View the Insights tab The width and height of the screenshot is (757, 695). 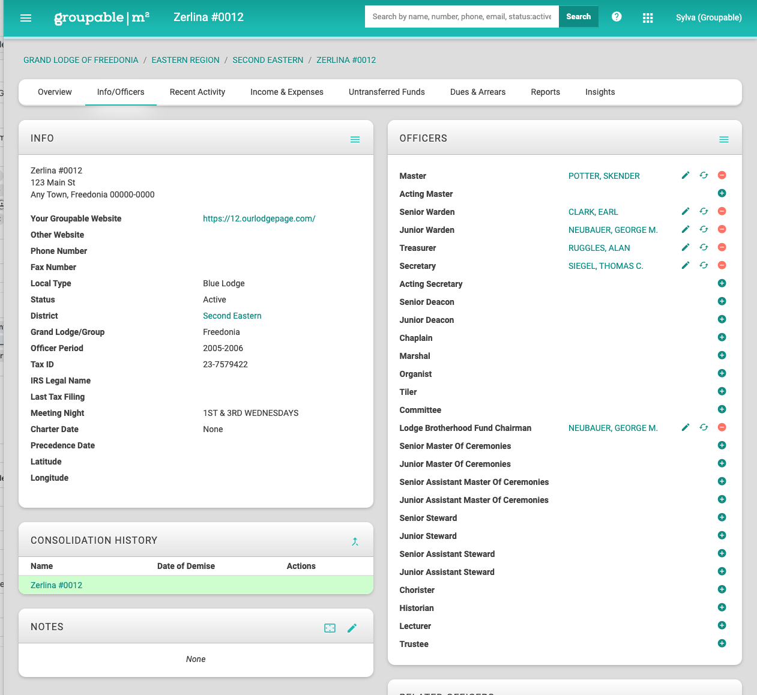[600, 92]
